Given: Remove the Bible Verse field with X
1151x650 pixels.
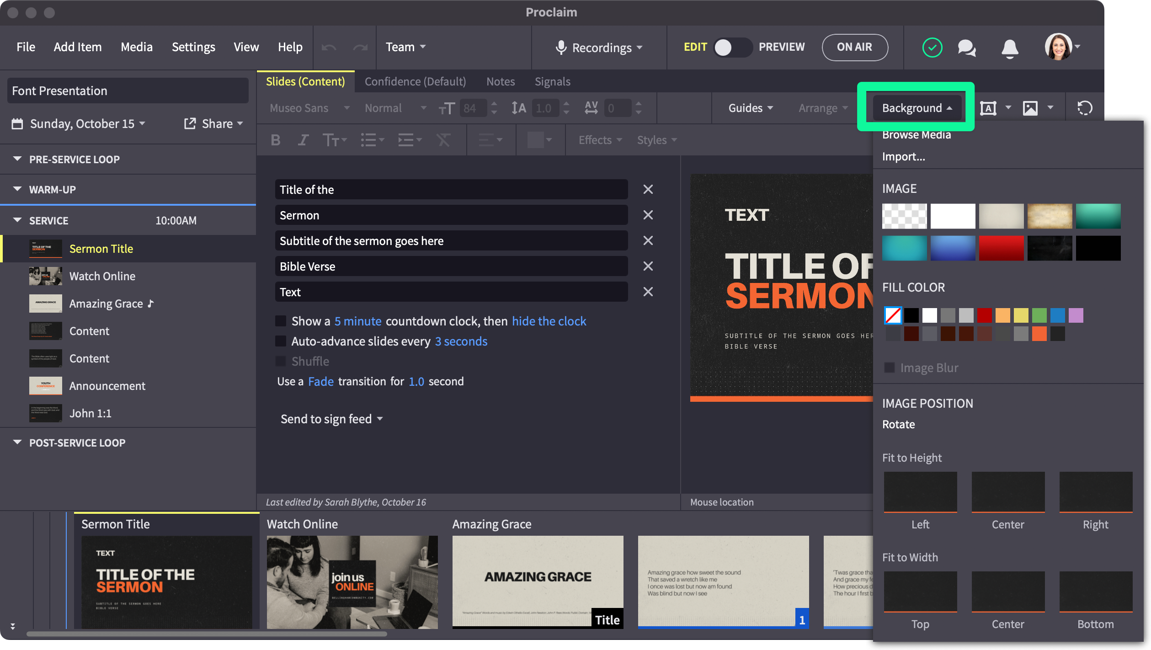Looking at the screenshot, I should coord(648,266).
